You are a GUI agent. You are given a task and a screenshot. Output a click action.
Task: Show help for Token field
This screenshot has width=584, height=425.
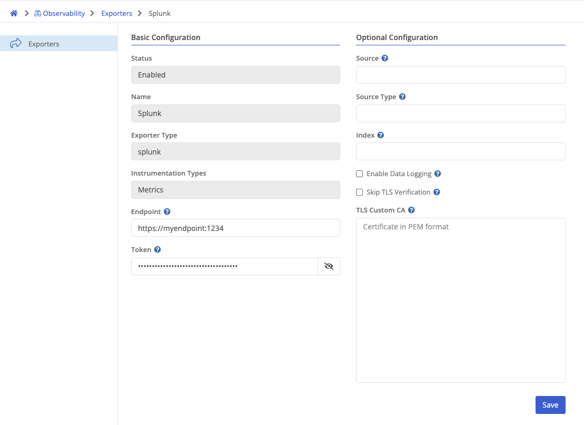click(157, 249)
